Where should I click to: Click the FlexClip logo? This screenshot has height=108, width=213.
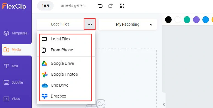click(14, 6)
